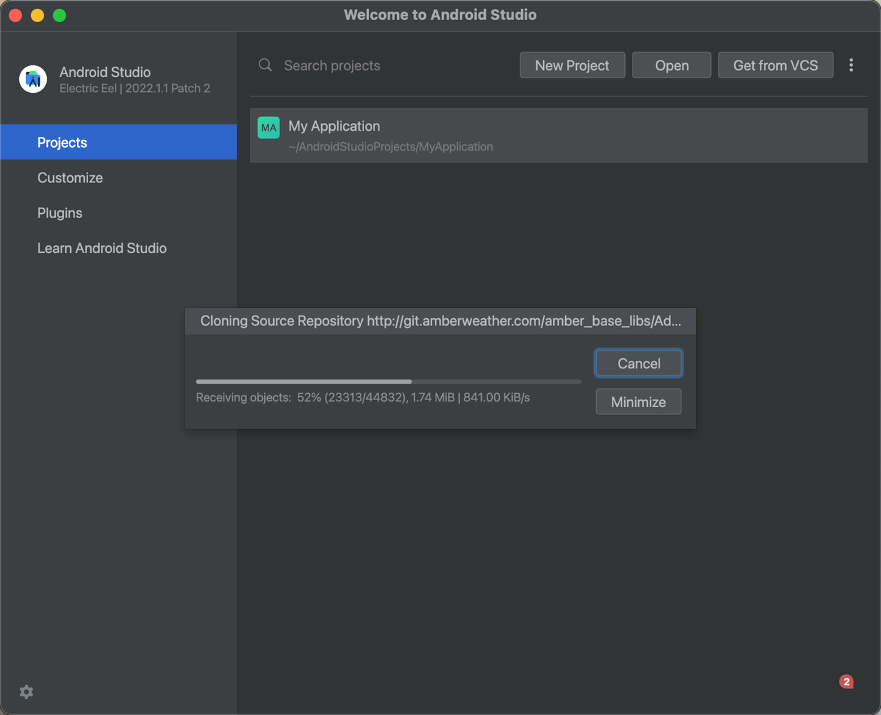This screenshot has height=715, width=881.
Task: Click the New Project button
Action: pos(572,65)
